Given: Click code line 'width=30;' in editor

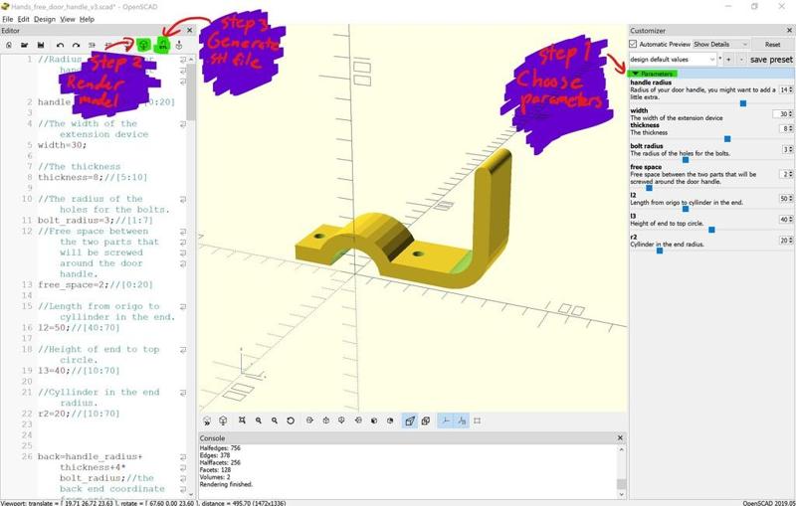Looking at the screenshot, I should (x=62, y=145).
